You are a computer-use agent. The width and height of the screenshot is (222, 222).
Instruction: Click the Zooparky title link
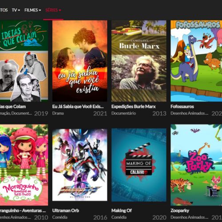tap(180, 210)
